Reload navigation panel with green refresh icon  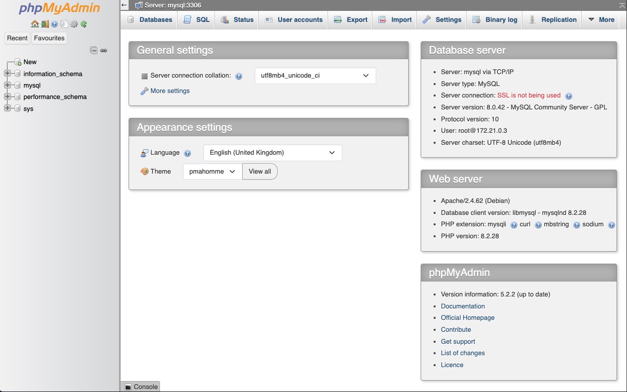click(84, 24)
